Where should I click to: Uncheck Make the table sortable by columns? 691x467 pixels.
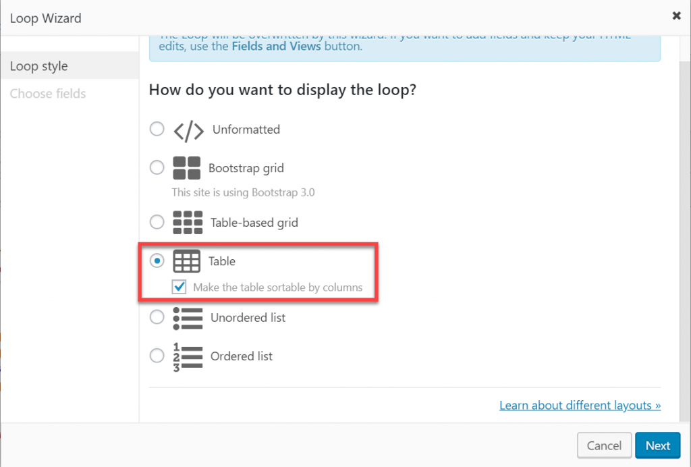point(179,287)
